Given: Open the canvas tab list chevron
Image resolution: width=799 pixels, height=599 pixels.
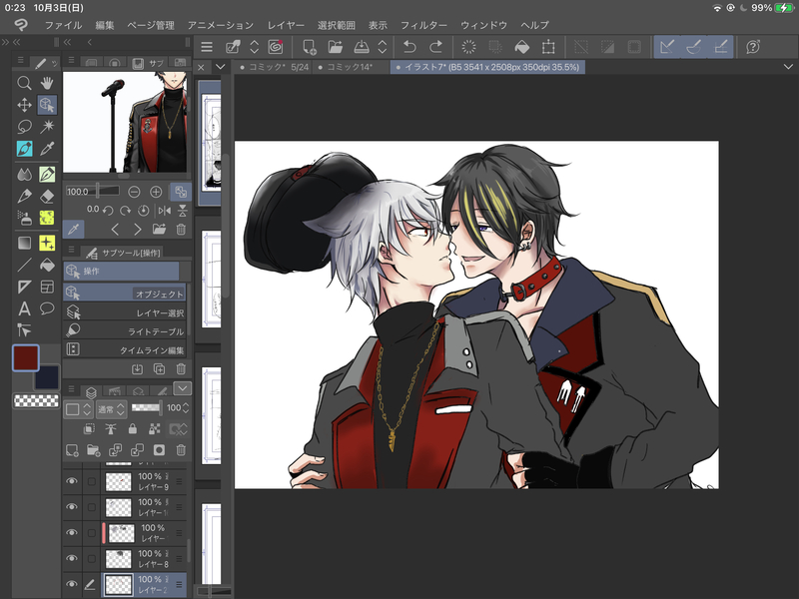Looking at the screenshot, I should (x=788, y=67).
